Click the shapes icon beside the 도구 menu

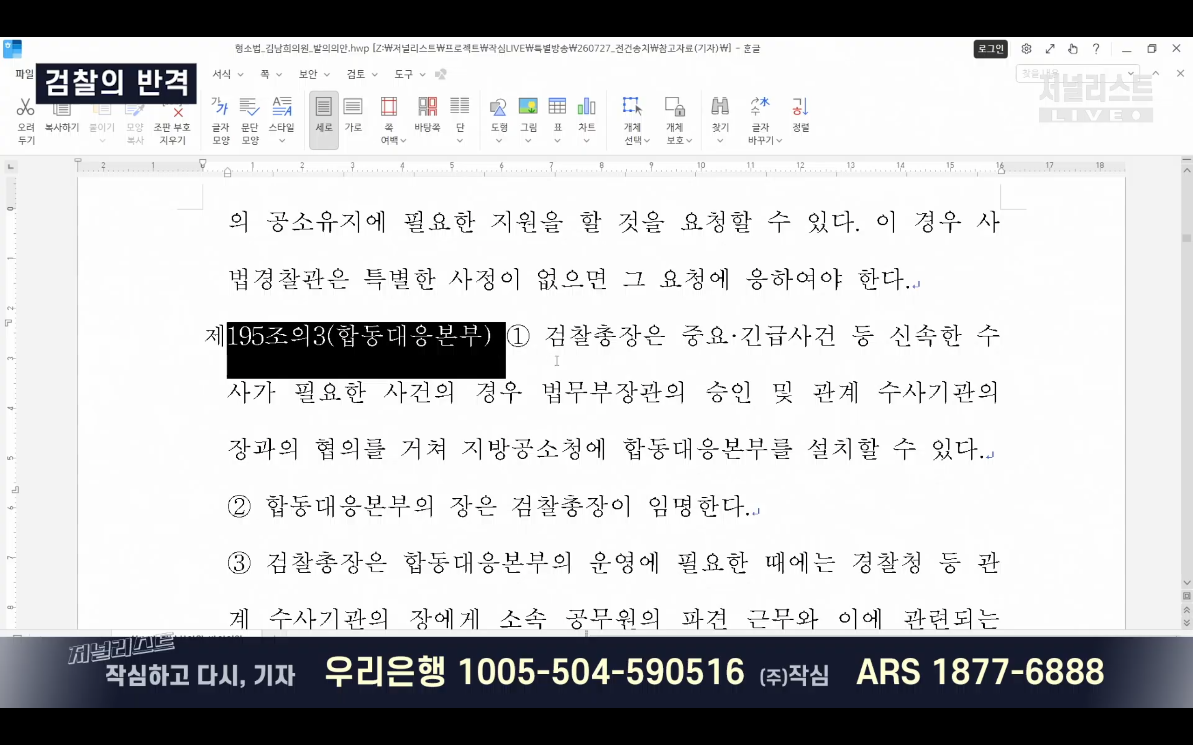tap(441, 74)
